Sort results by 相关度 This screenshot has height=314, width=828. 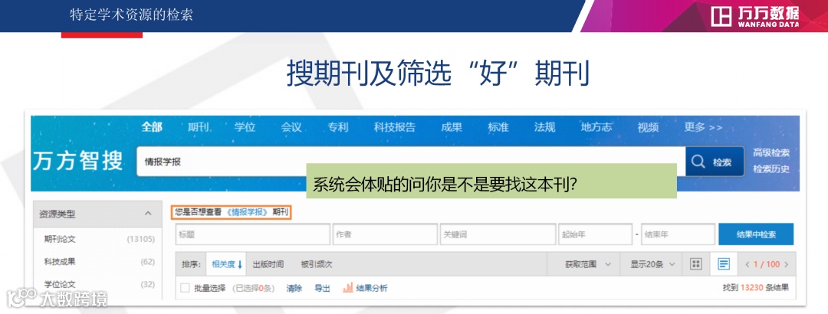(x=227, y=264)
